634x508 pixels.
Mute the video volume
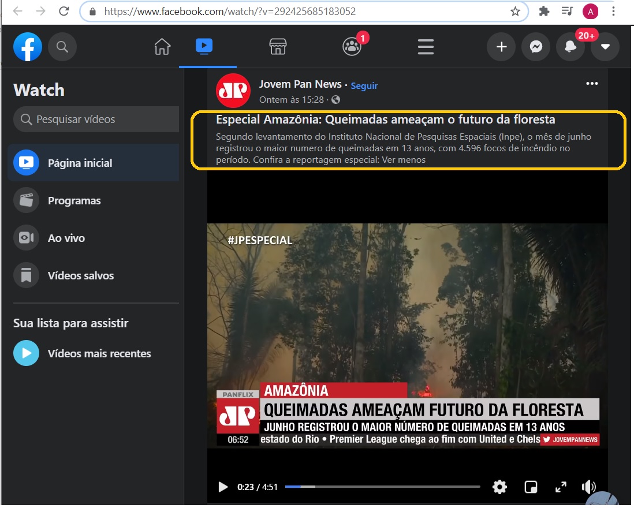[589, 487]
